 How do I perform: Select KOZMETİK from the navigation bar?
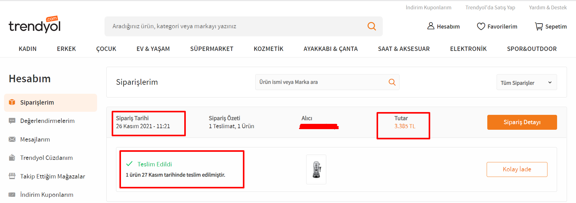(x=268, y=49)
